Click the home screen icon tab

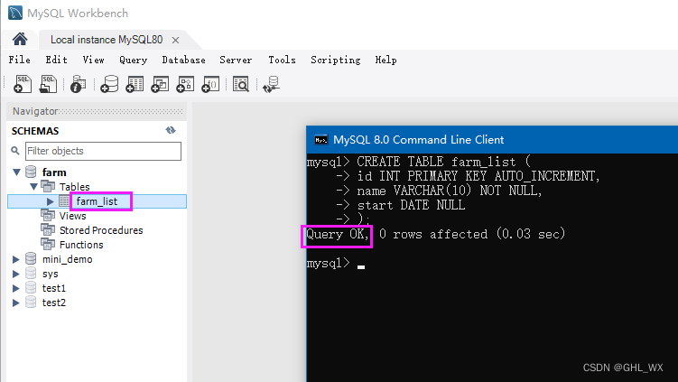pyautogui.click(x=20, y=40)
